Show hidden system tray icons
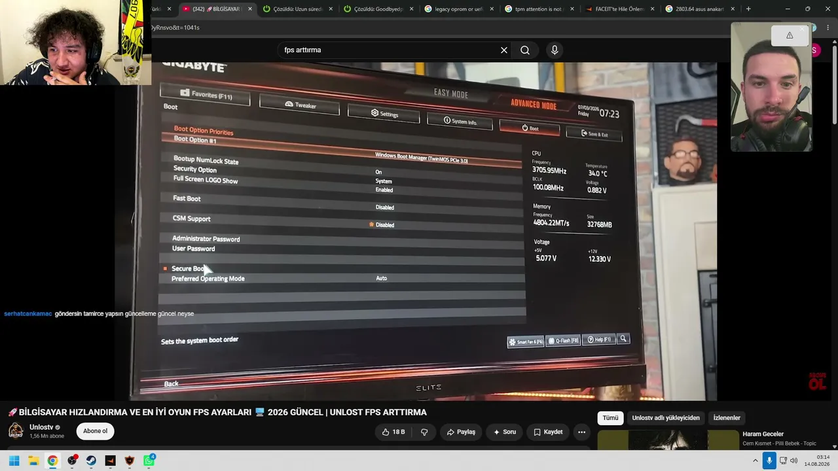 coord(755,461)
